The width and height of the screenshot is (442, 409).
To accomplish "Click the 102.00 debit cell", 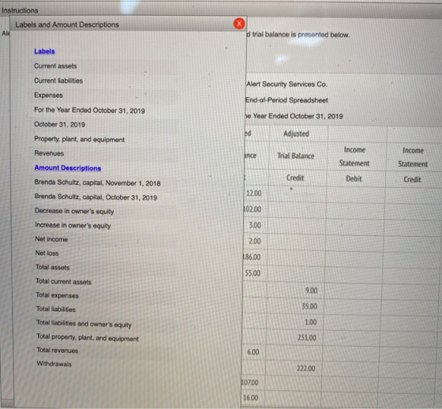I will [252, 209].
